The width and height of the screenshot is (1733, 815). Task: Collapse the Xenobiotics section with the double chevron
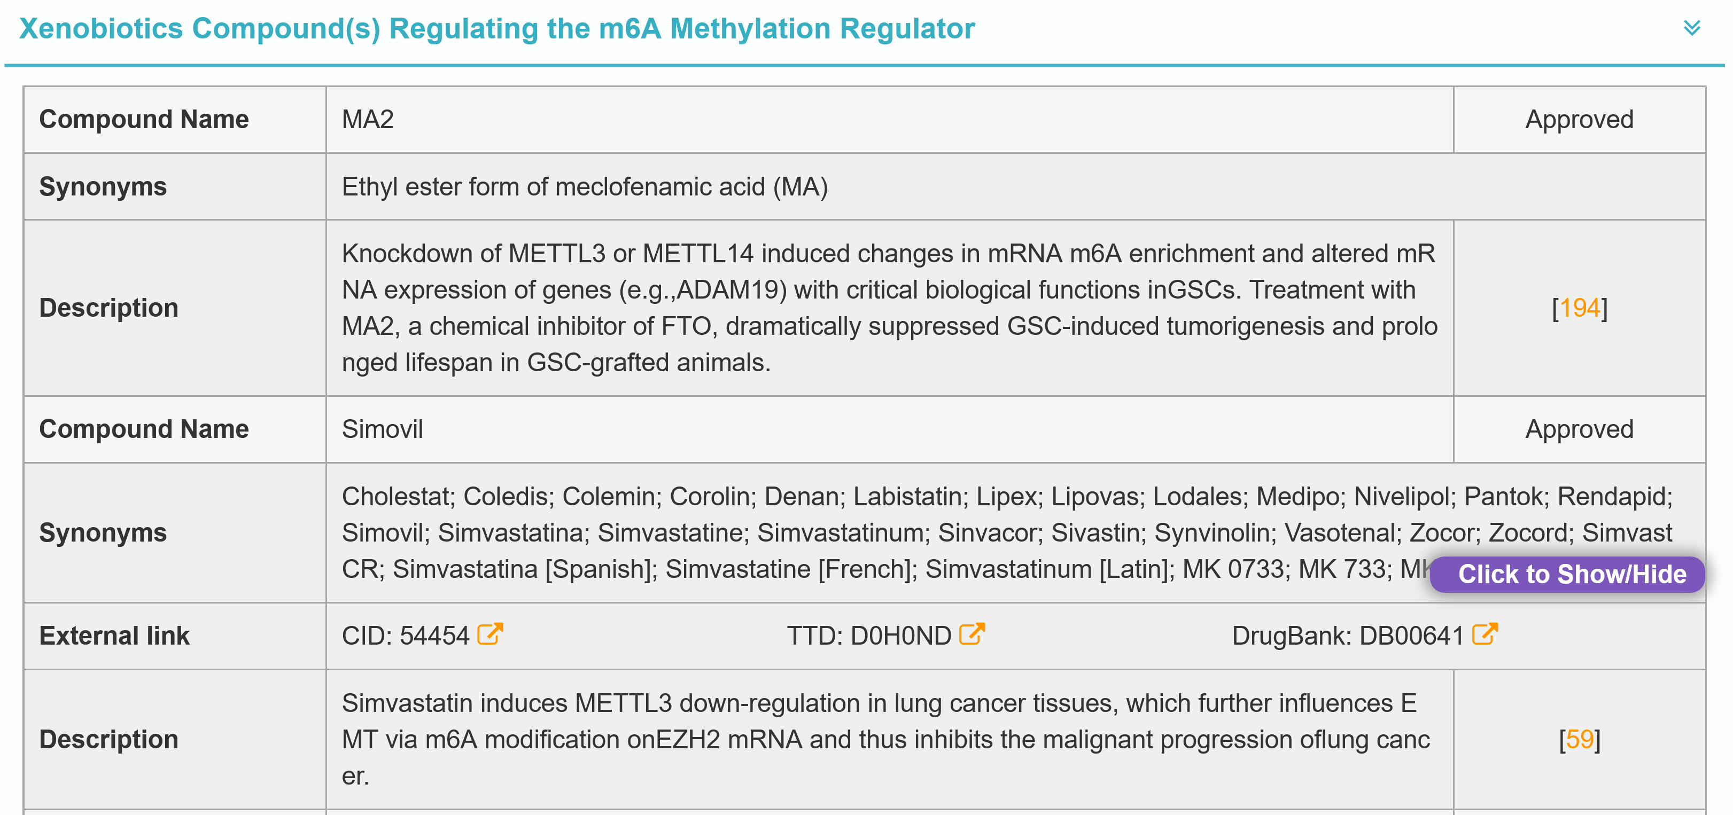tap(1691, 28)
